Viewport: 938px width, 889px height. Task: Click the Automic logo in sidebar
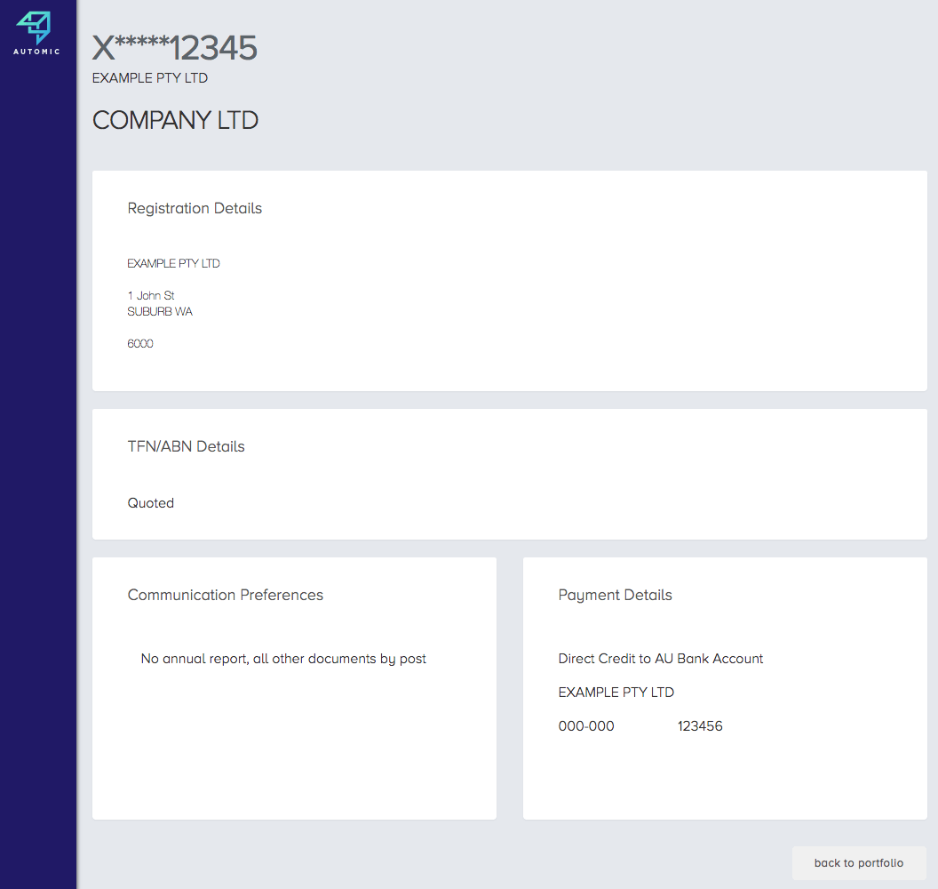36,34
